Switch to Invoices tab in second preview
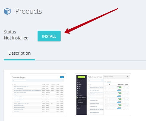Screen dimensions: 146x121 109,81
